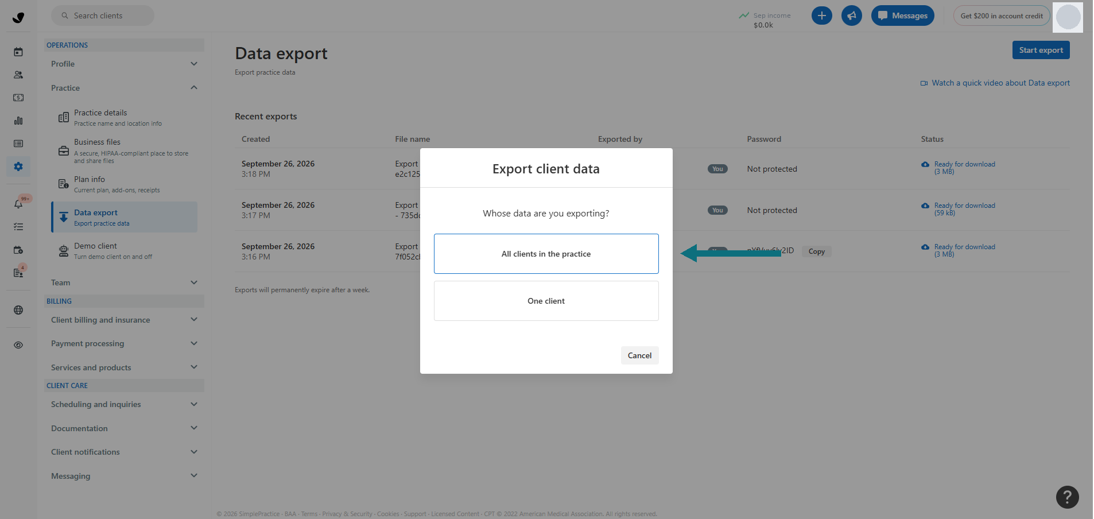The image size is (1094, 519).
Task: Select One client option
Action: 546,301
